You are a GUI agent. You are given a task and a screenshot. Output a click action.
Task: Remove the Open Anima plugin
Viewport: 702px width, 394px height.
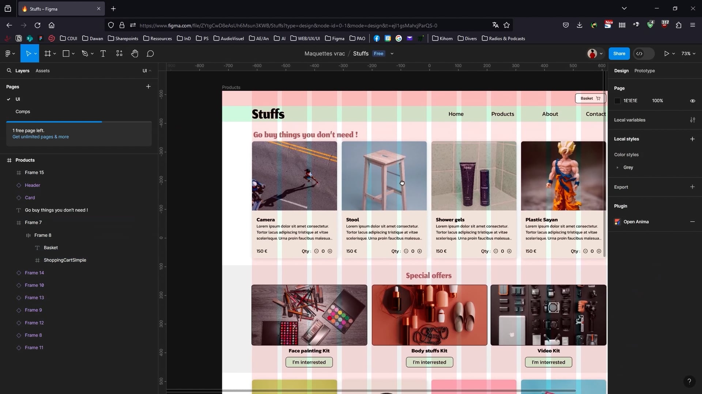click(692, 221)
